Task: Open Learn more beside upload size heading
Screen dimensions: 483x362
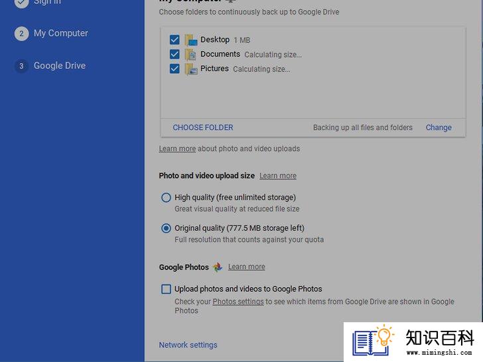Action: 278,176
